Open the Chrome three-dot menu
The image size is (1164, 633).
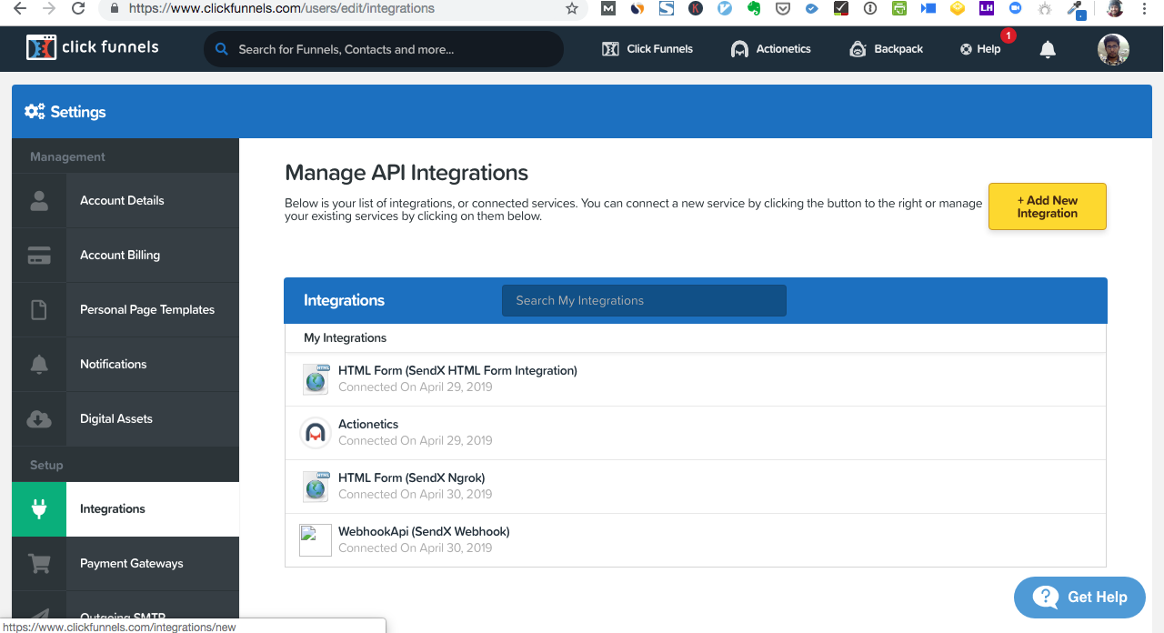point(1144,8)
